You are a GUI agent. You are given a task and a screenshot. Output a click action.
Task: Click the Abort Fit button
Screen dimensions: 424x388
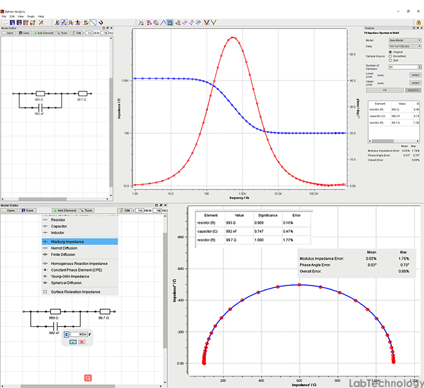(413, 90)
